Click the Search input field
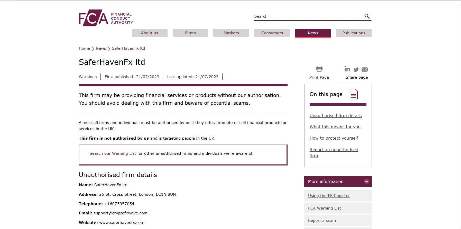 (x=308, y=16)
